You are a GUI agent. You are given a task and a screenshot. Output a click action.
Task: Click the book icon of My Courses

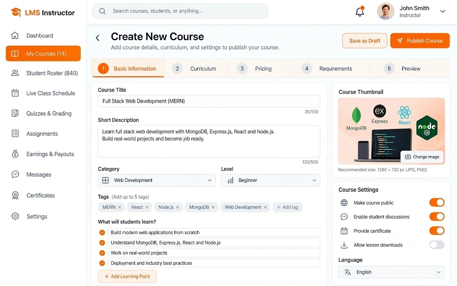point(15,54)
